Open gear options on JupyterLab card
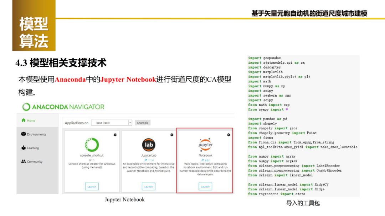This screenshot has width=385, height=216. click(x=172, y=135)
